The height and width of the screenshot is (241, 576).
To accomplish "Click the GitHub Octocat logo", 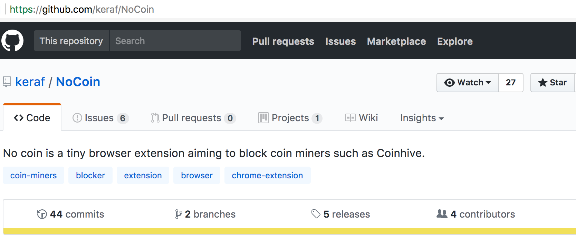I will (12, 41).
